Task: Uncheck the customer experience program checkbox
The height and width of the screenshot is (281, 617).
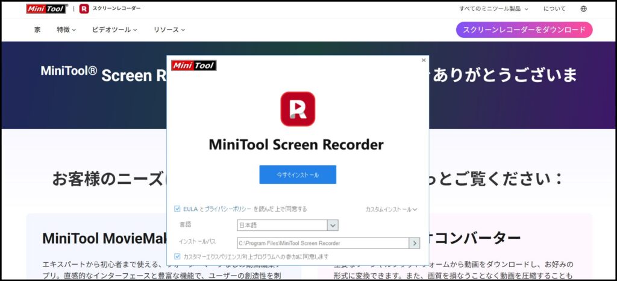Action: [x=177, y=256]
